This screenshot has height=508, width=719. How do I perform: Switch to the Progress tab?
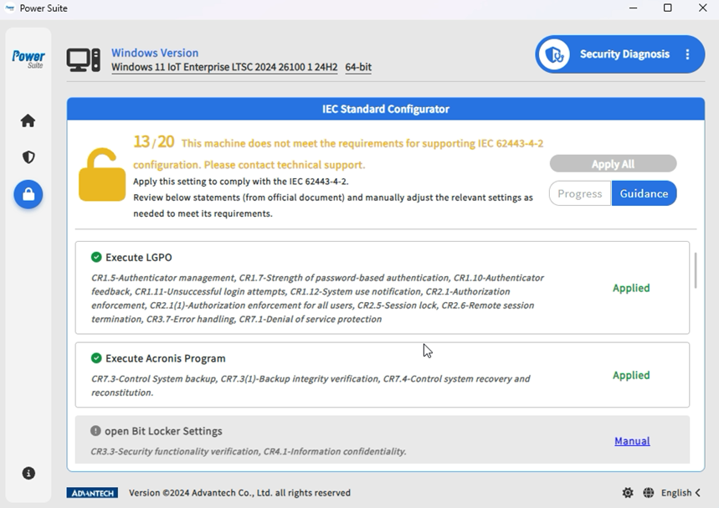(579, 193)
